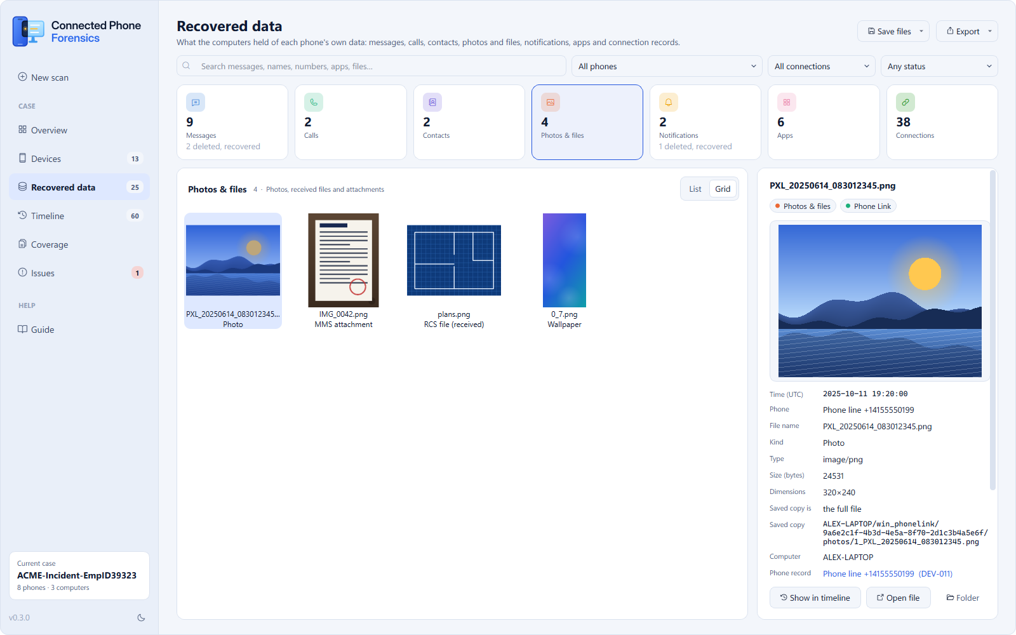The height and width of the screenshot is (635, 1016).
Task: Click the Connections link icon
Action: (x=906, y=102)
